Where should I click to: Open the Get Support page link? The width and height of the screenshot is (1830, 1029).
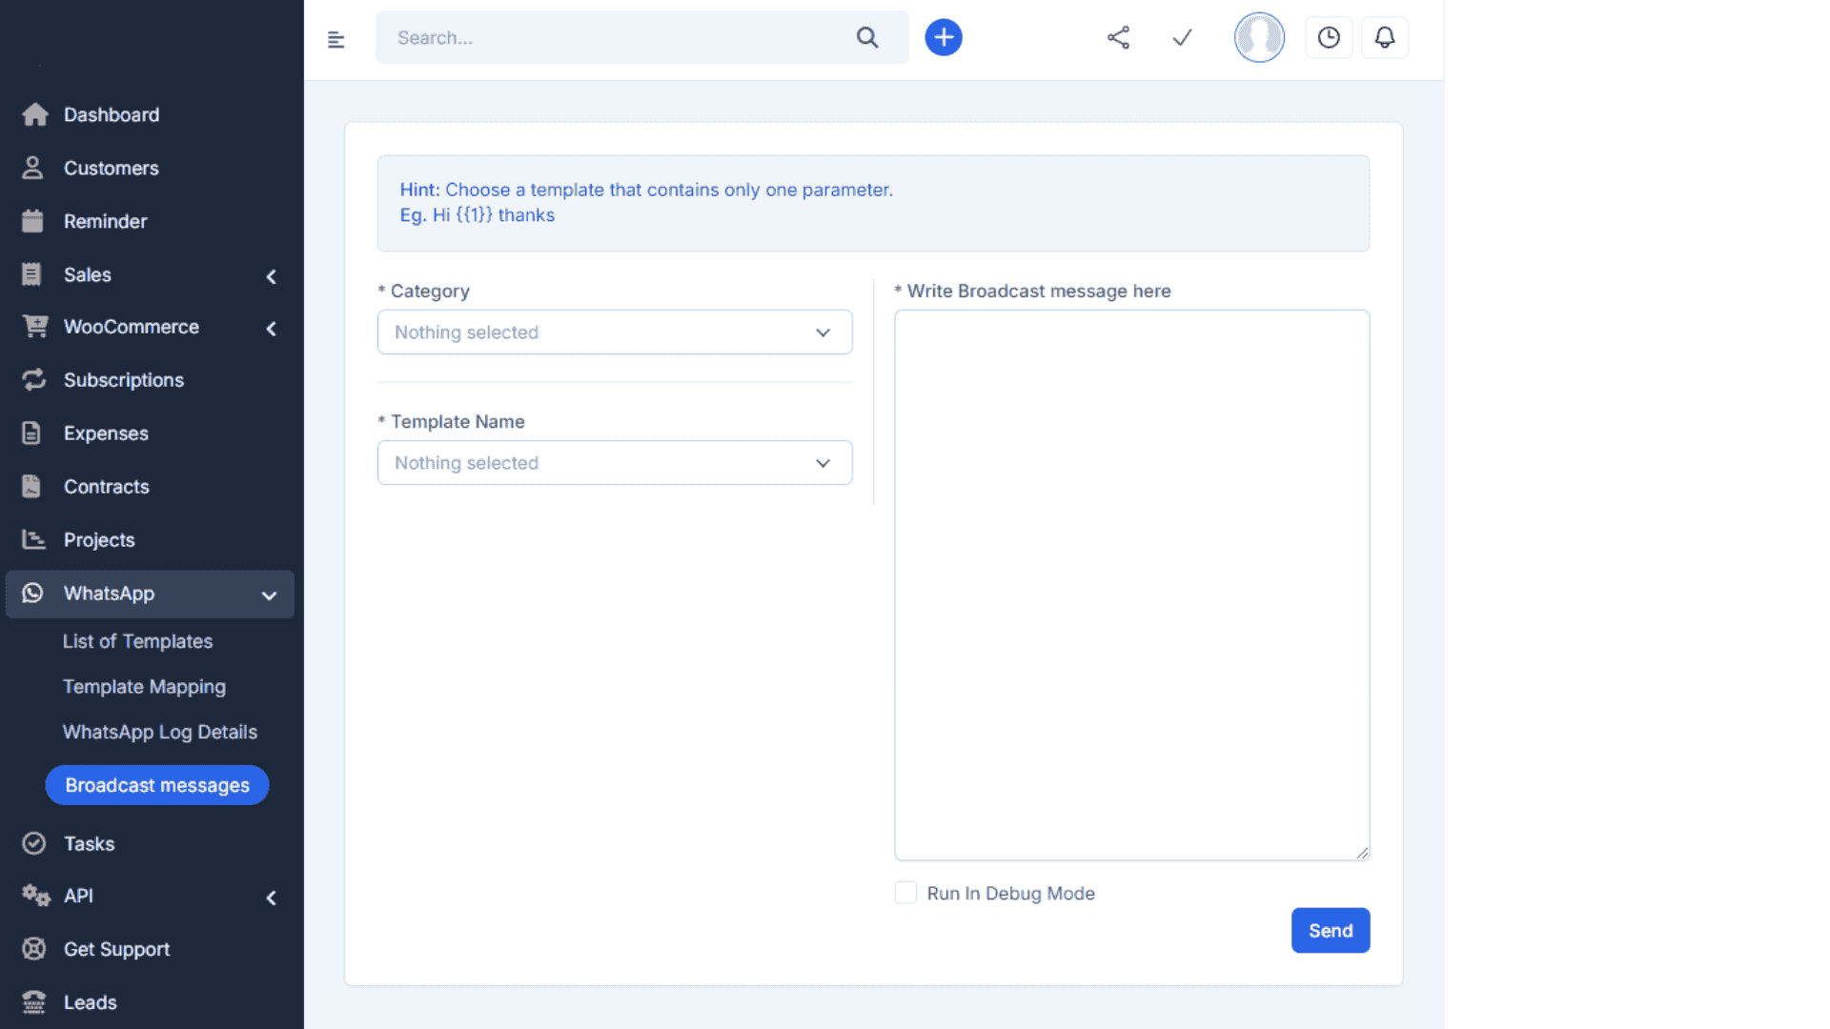pyautogui.click(x=116, y=949)
